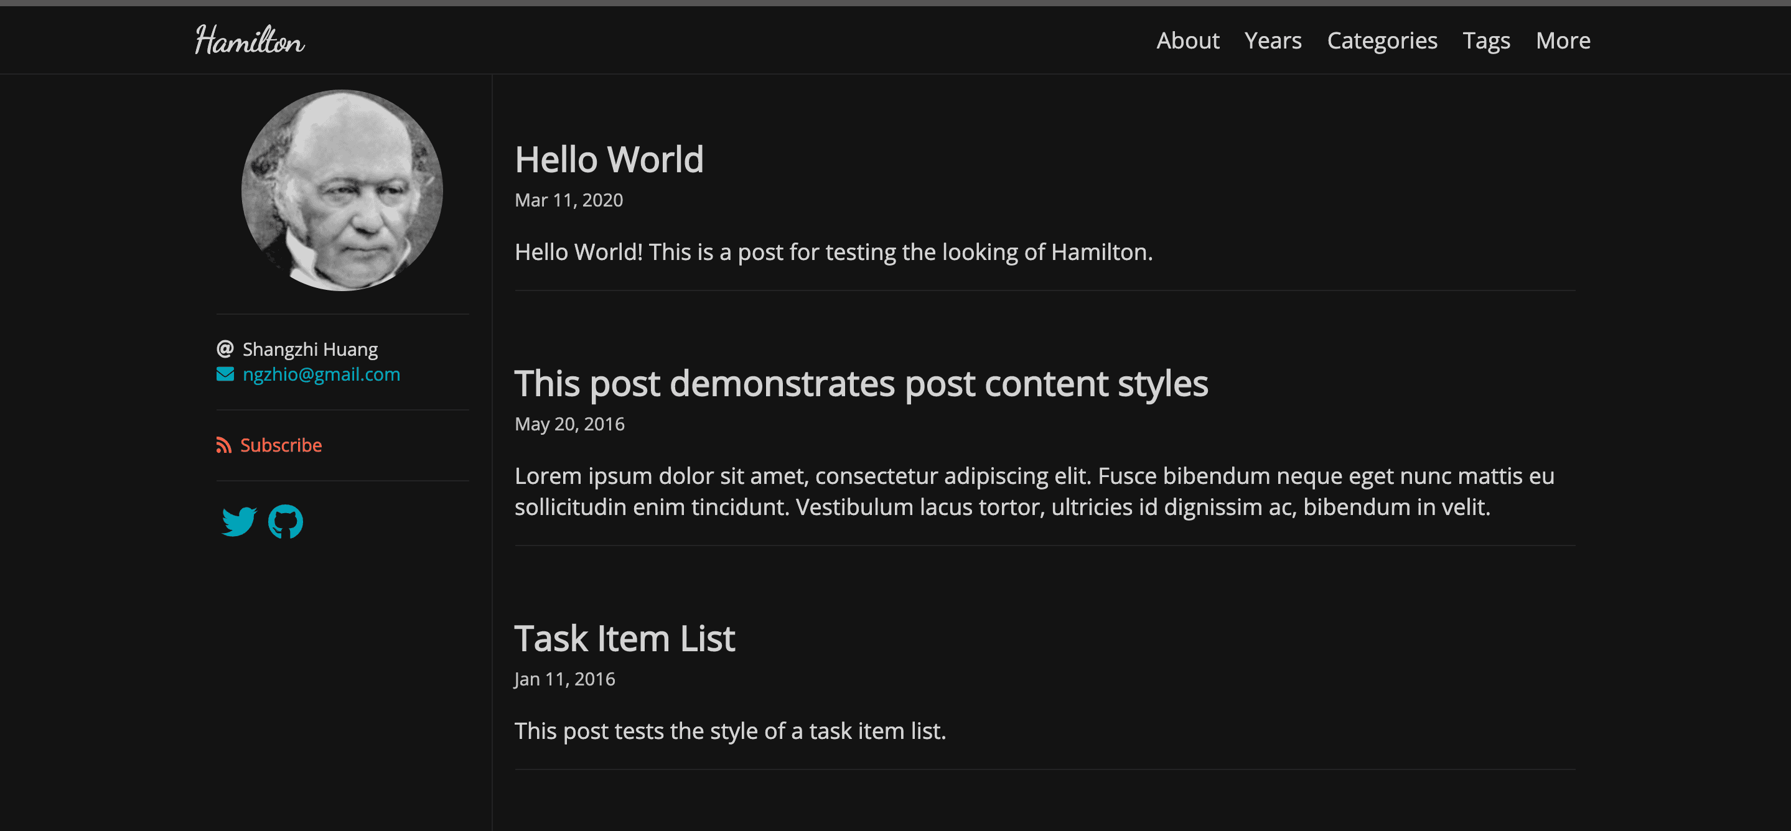Click the envelope email icon

click(225, 374)
